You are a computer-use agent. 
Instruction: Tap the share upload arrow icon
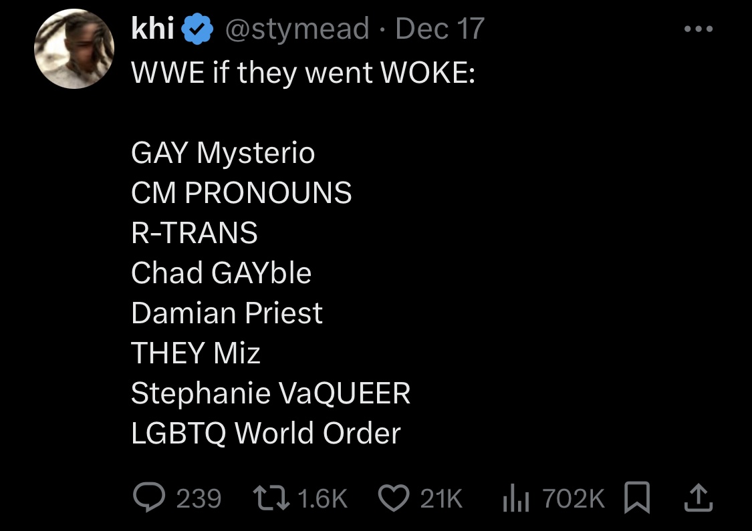coord(697,498)
